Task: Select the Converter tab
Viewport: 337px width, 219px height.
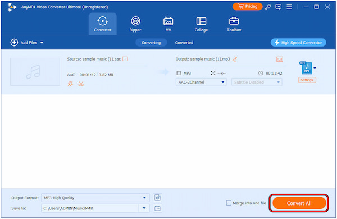Action: [103, 24]
